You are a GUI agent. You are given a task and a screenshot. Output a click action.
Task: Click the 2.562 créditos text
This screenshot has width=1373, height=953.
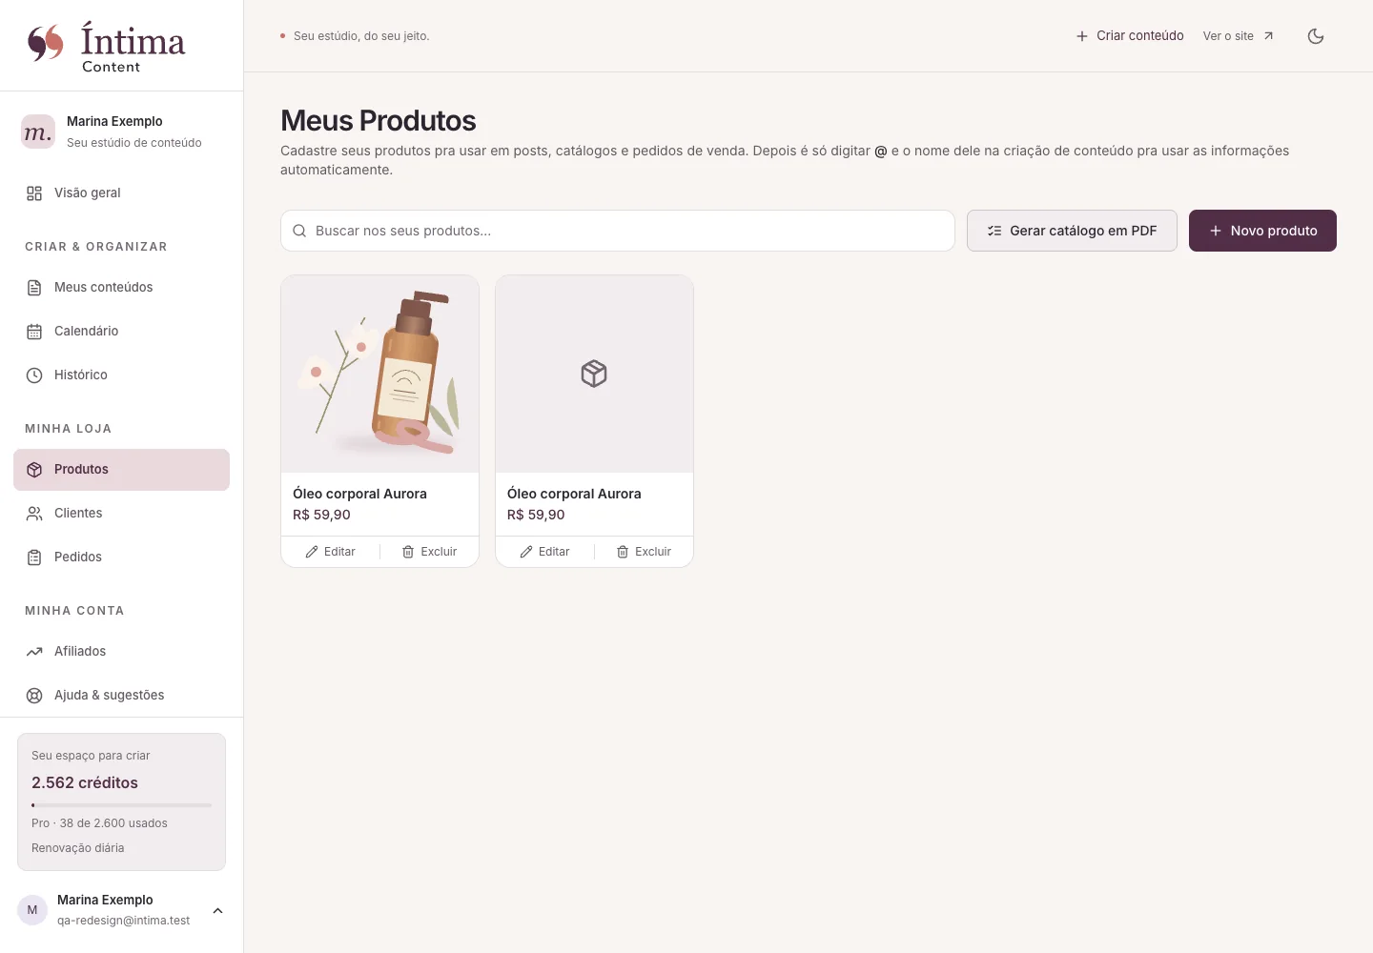[x=85, y=783]
